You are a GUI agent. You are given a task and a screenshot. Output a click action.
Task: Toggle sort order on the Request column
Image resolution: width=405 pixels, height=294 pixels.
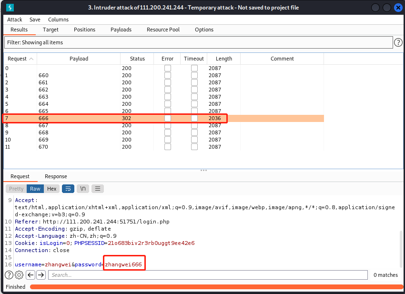coord(20,59)
